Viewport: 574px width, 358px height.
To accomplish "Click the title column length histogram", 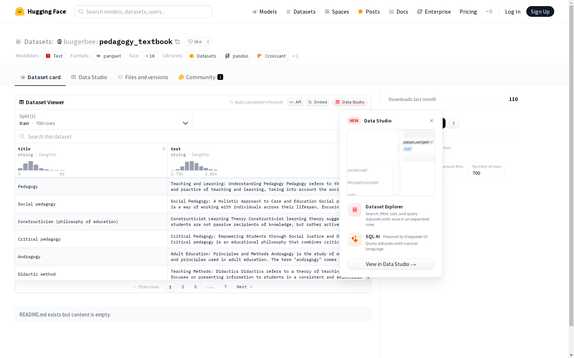I will click(41, 165).
